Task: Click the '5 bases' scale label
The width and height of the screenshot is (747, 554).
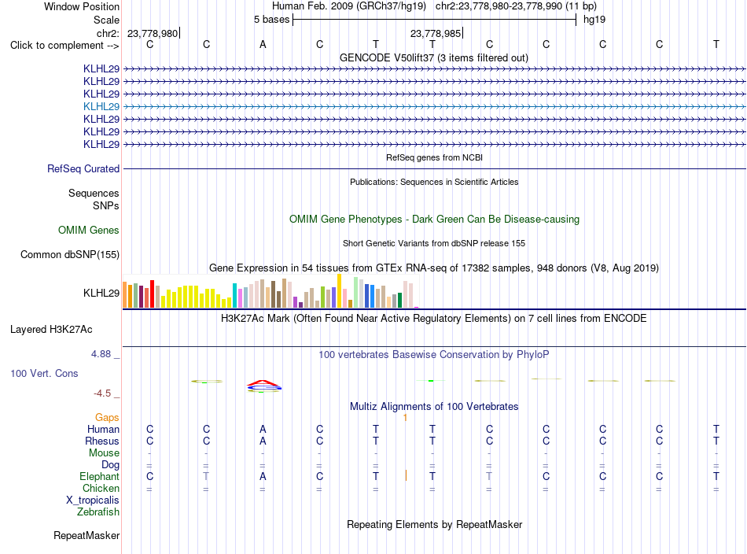Action: tap(271, 20)
